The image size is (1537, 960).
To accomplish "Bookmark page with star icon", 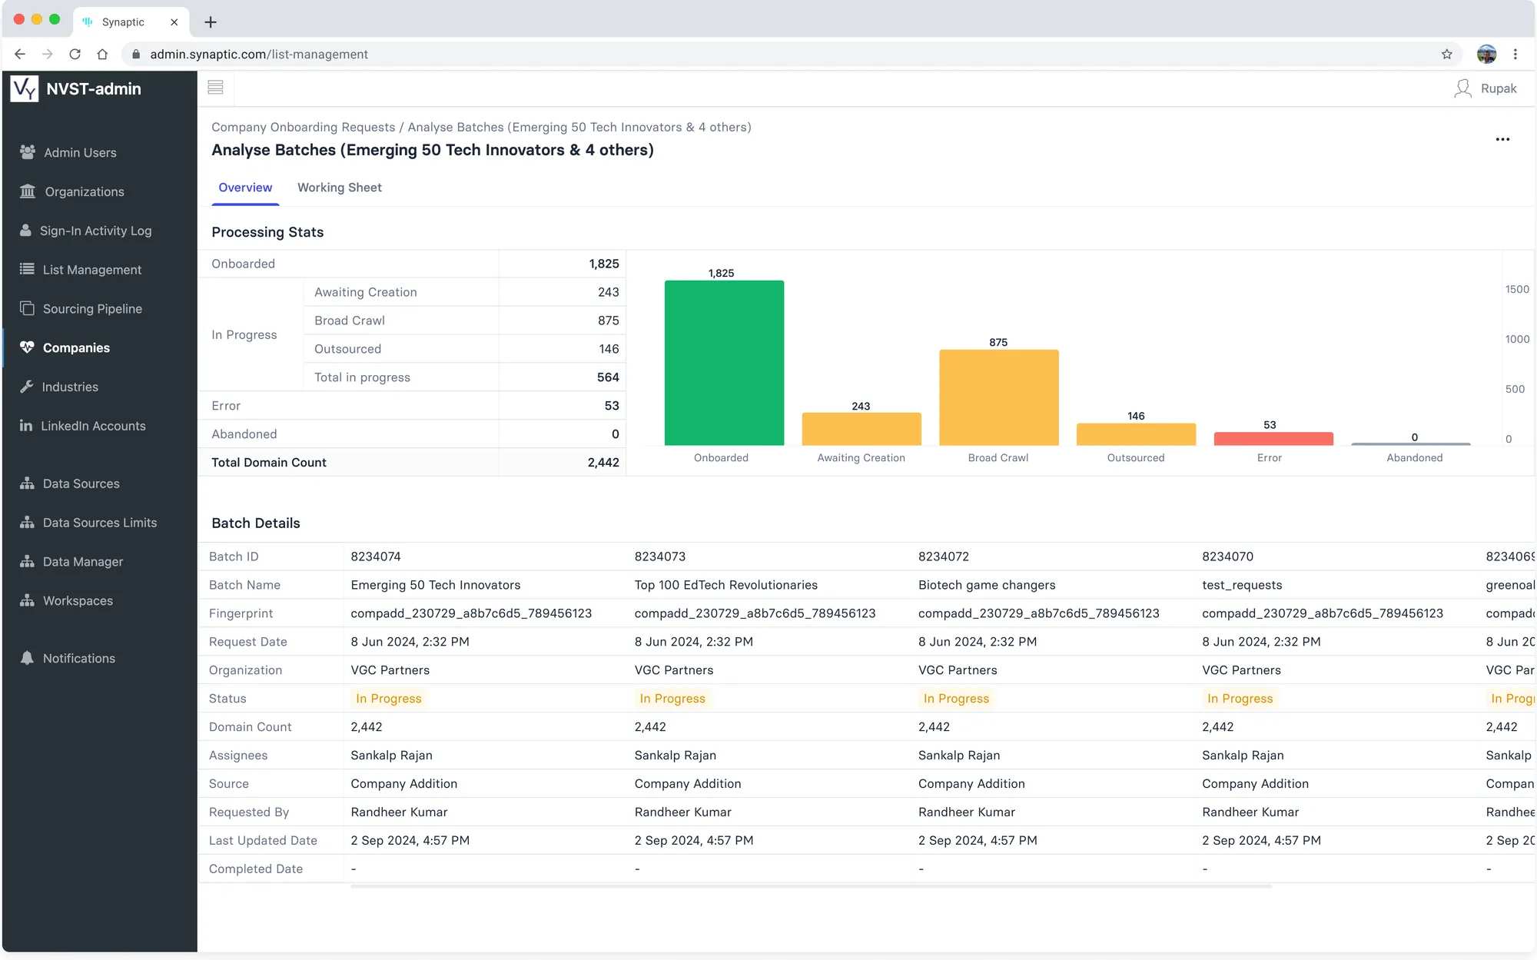I will [x=1446, y=54].
